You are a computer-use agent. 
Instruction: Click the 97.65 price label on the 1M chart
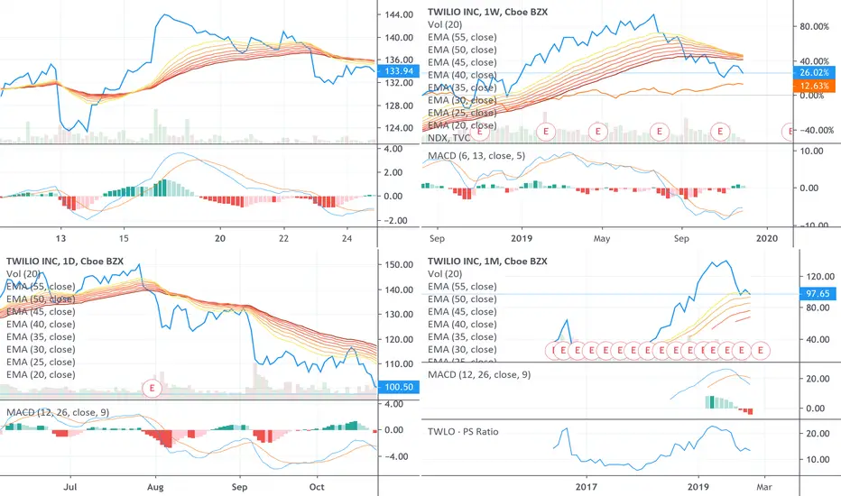pyautogui.click(x=818, y=293)
